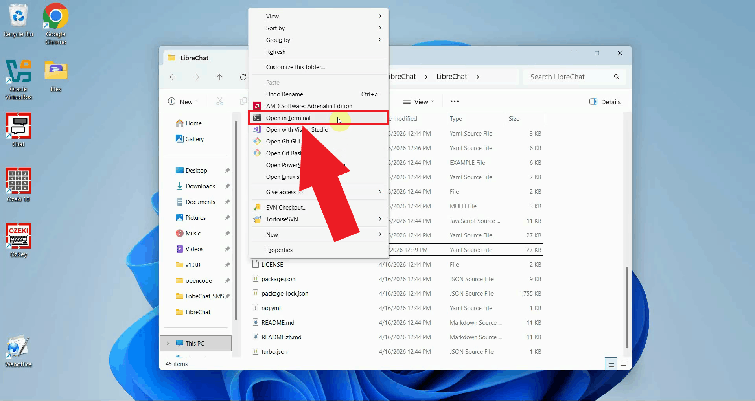The width and height of the screenshot is (755, 401).
Task: Choose Undo Rename from context menu
Action: pyautogui.click(x=319, y=94)
